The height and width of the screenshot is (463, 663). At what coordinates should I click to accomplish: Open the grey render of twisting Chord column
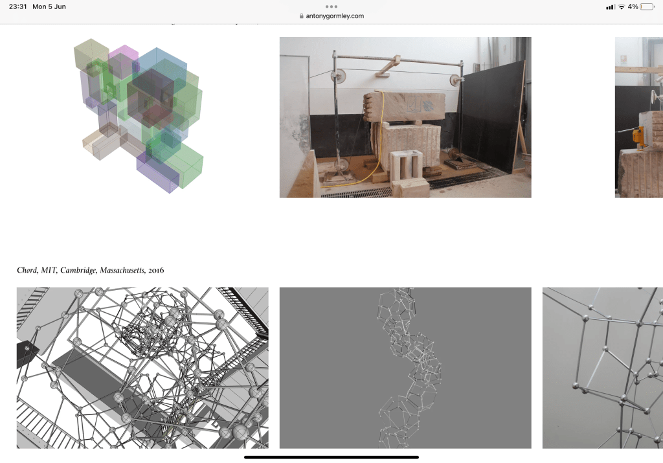pyautogui.click(x=405, y=368)
